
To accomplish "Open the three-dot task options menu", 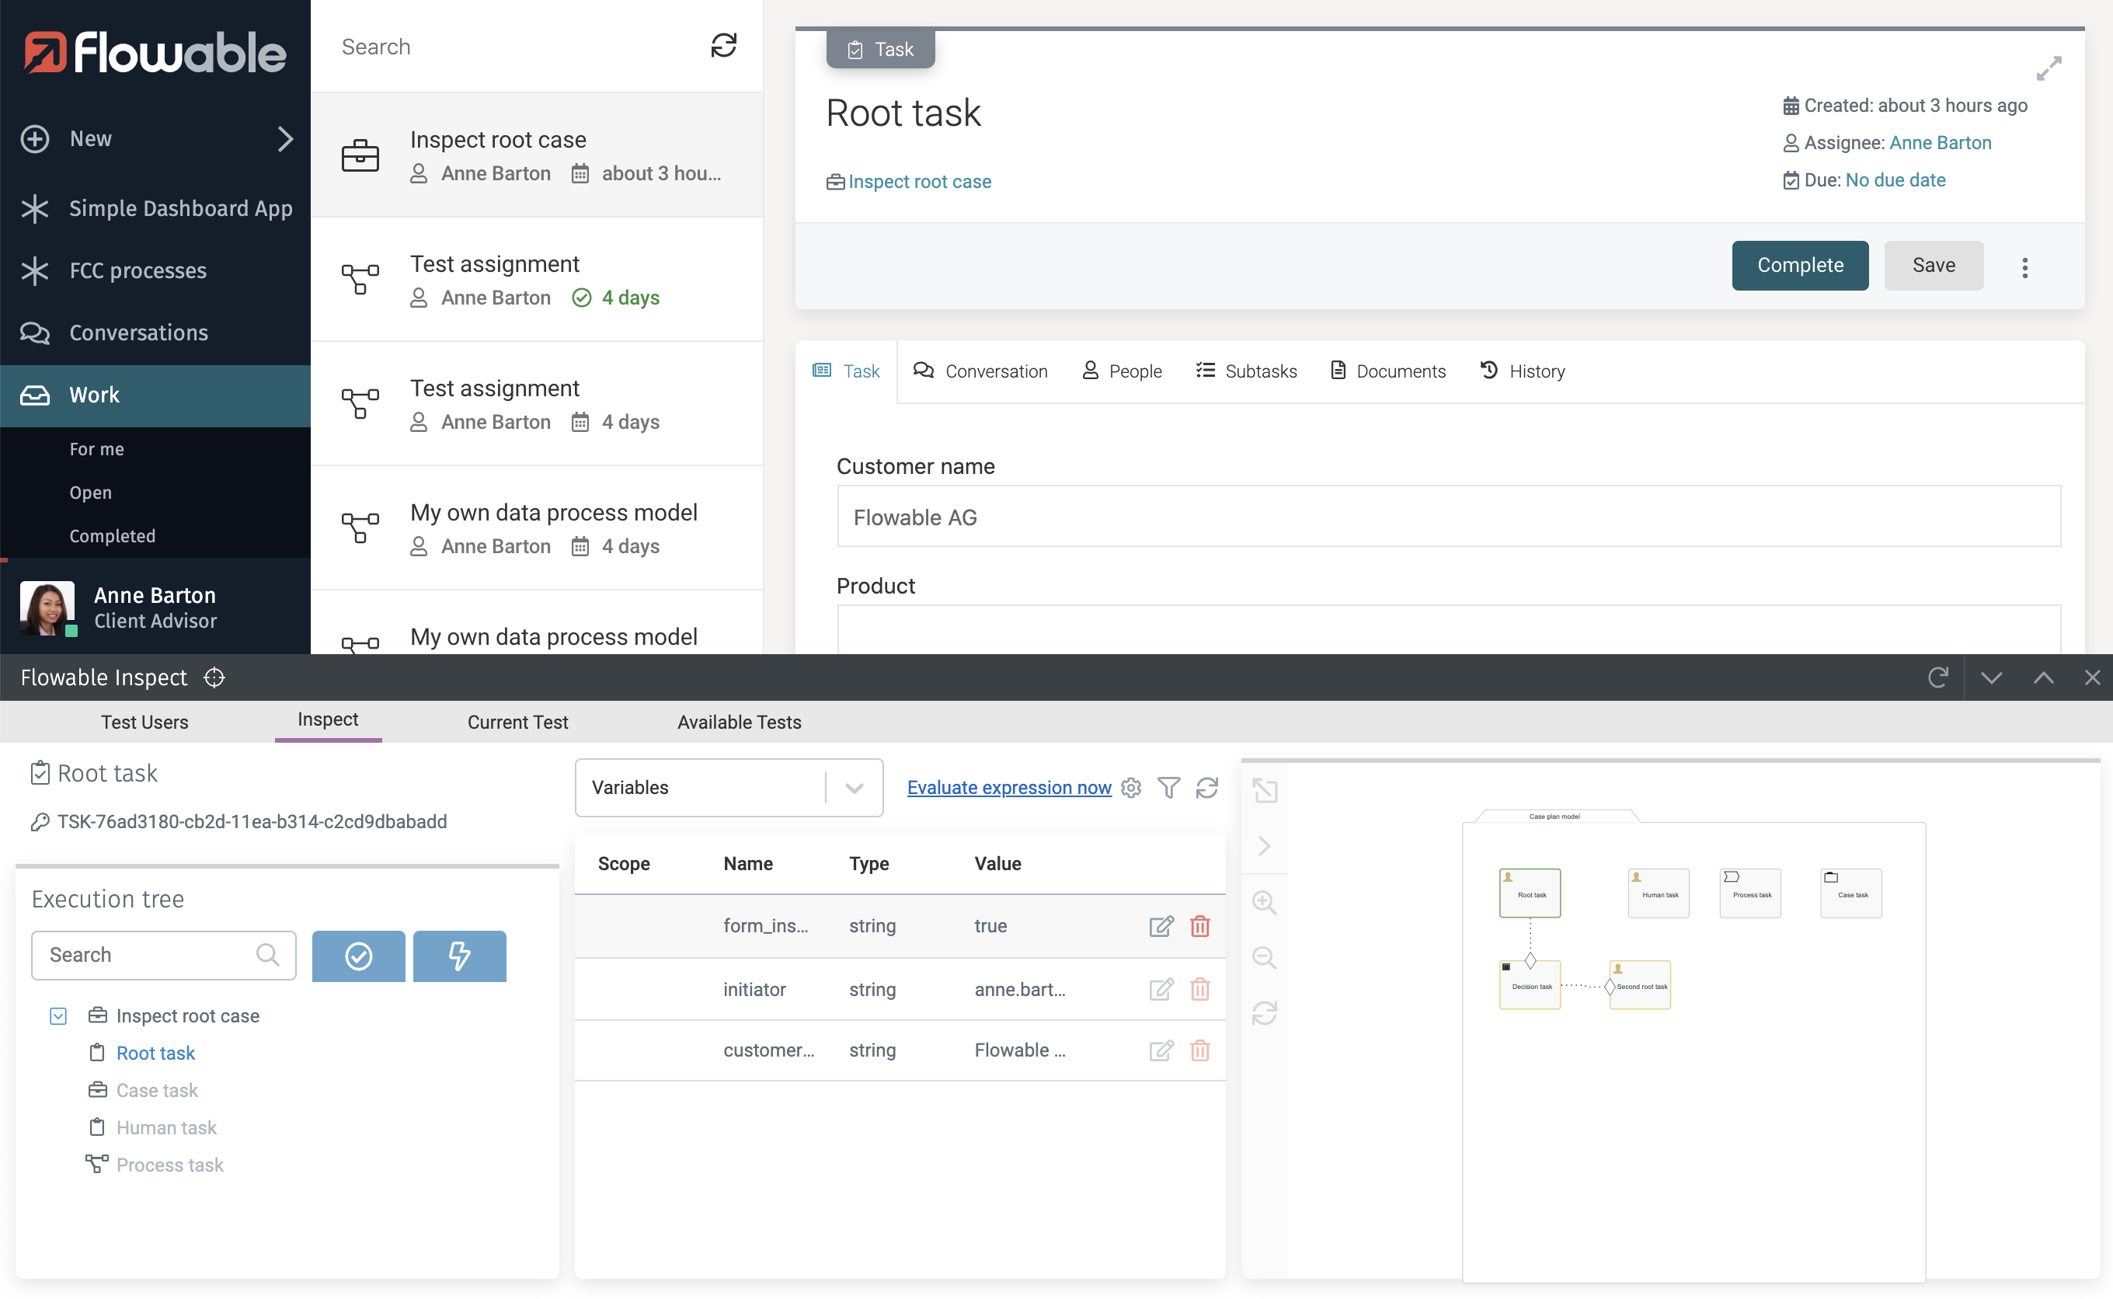I will tap(2024, 267).
